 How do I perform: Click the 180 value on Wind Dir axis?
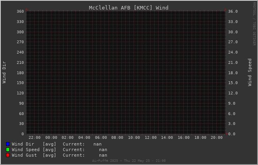point(20,73)
